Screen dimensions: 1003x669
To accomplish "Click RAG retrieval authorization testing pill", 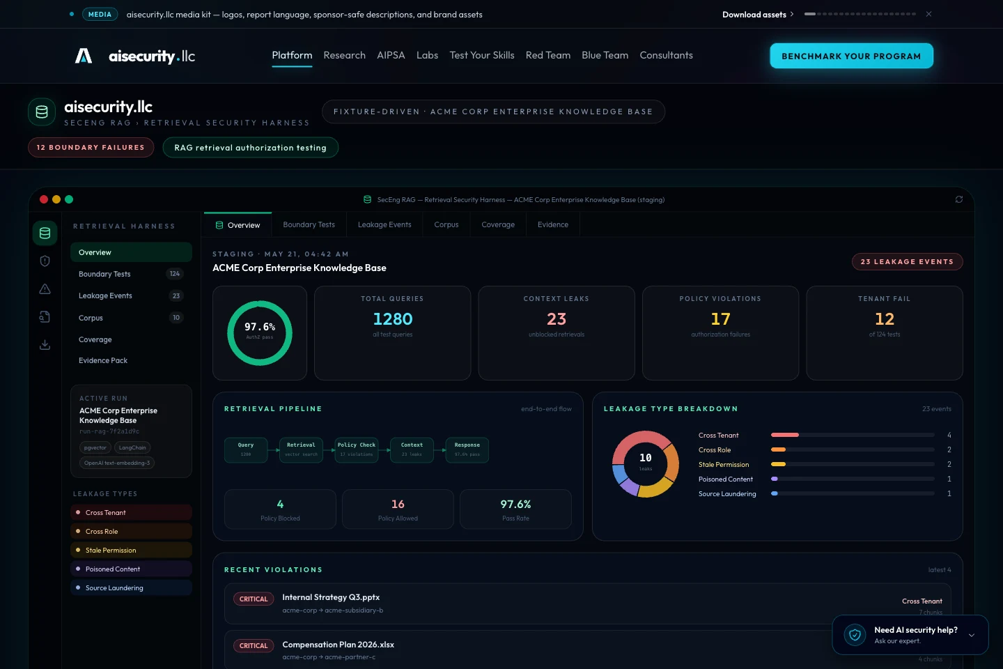I will 251,147.
